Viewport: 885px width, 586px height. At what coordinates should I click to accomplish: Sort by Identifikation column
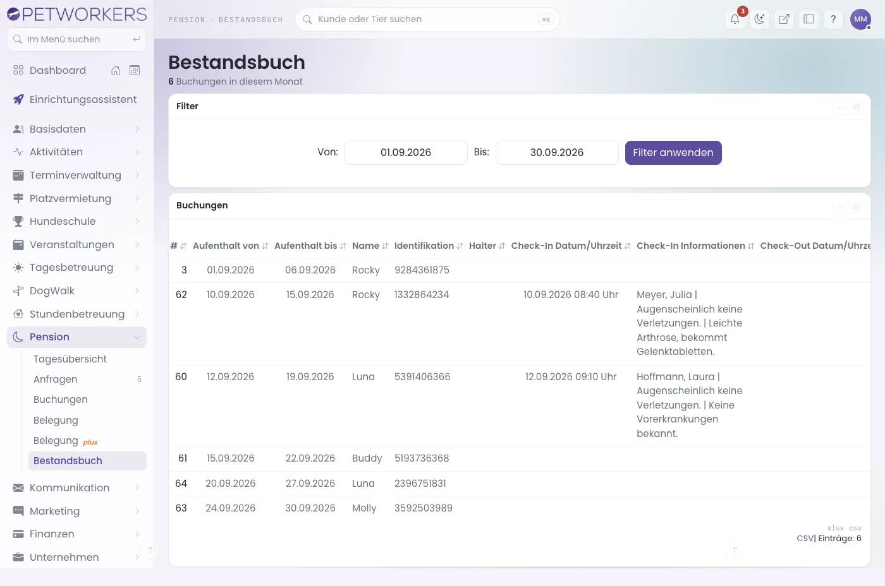[429, 246]
